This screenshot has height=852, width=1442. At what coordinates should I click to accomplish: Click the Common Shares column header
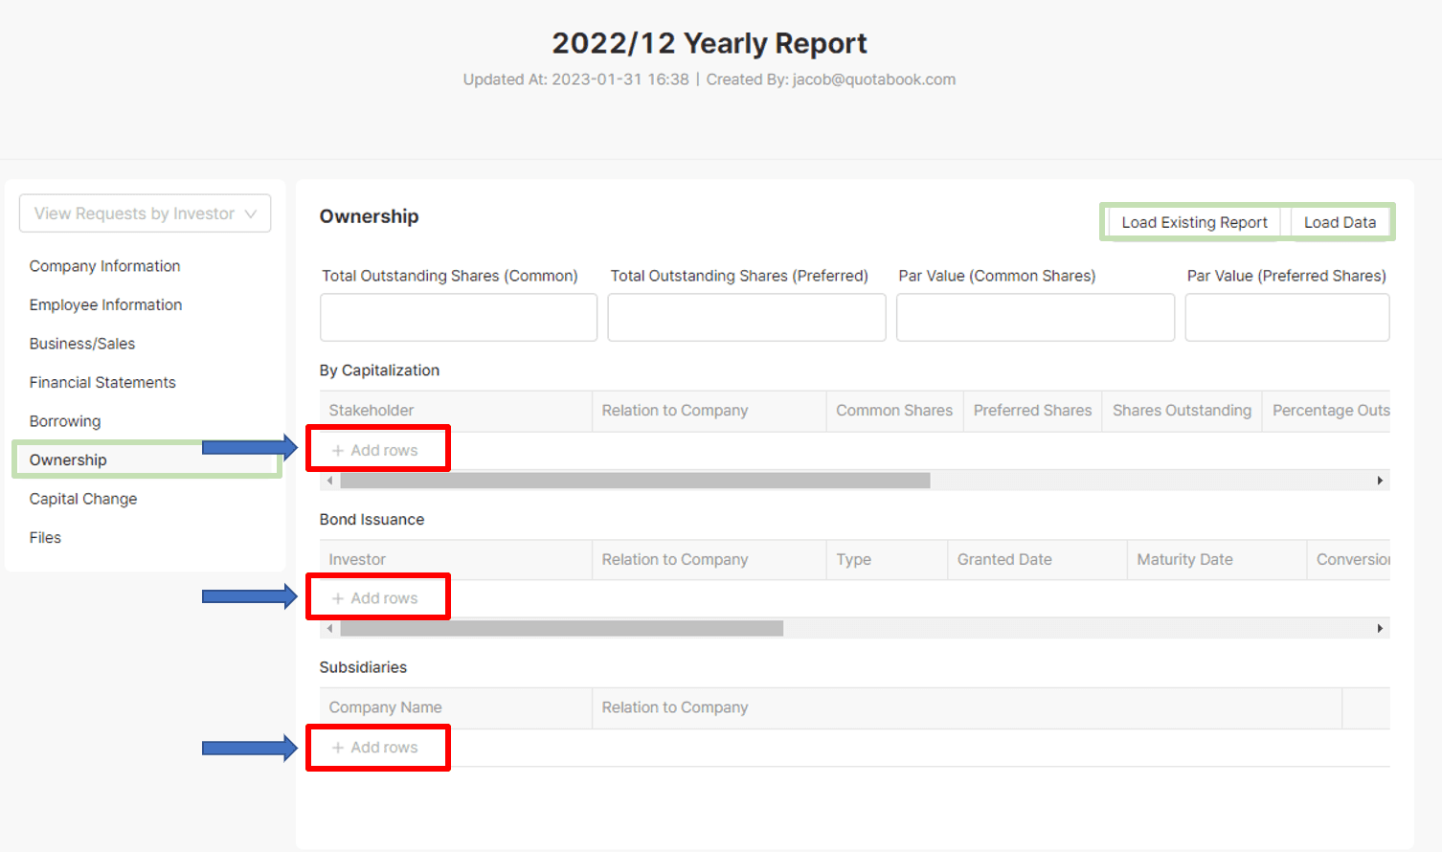click(x=894, y=411)
